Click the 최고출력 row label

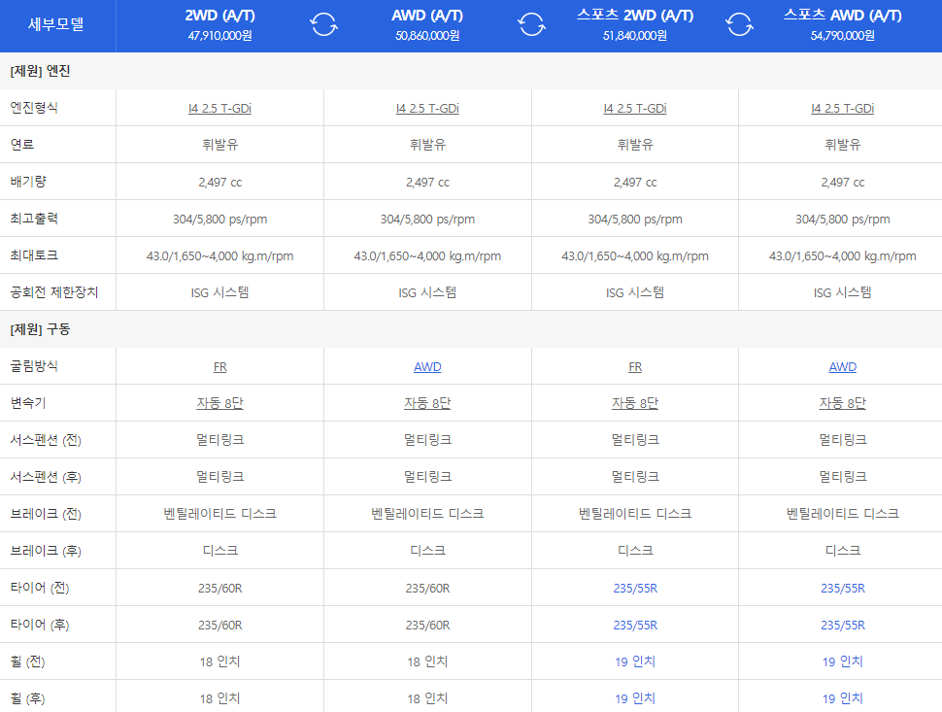(x=34, y=219)
